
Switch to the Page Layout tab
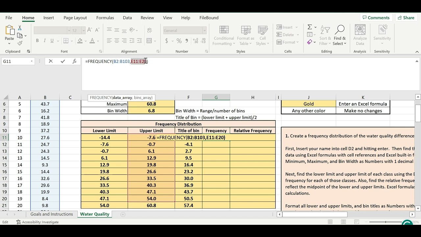(75, 18)
